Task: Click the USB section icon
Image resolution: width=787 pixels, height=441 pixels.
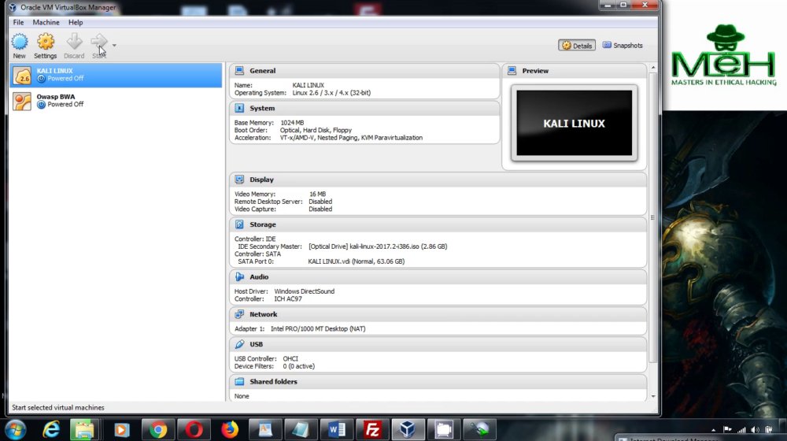Action: point(239,344)
